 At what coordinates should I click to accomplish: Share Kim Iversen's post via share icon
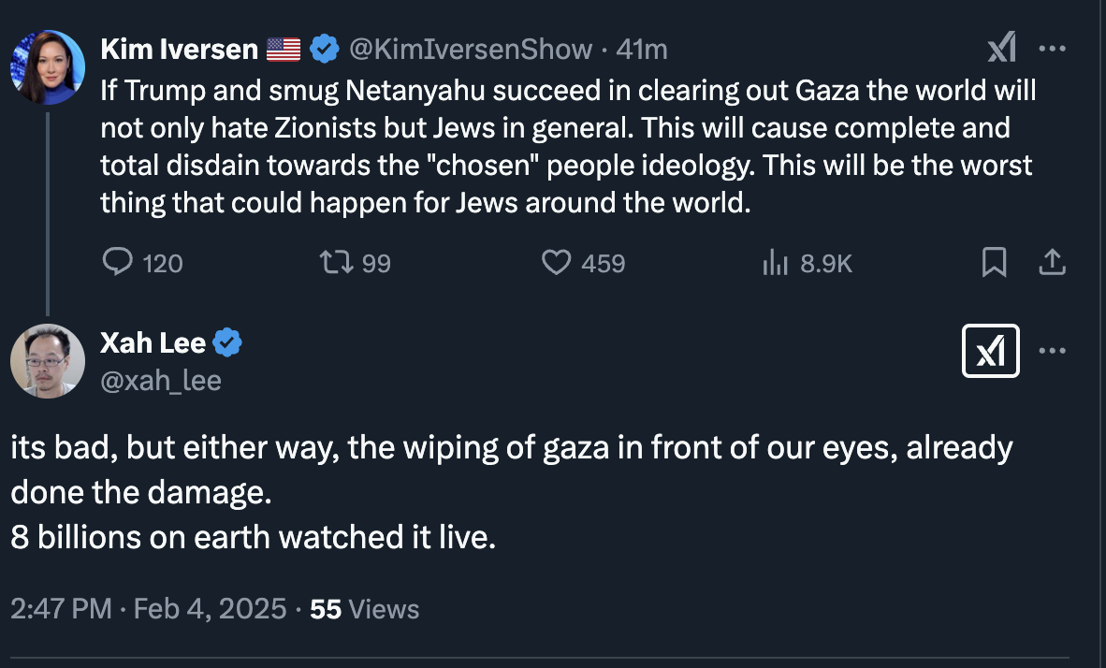(1053, 264)
